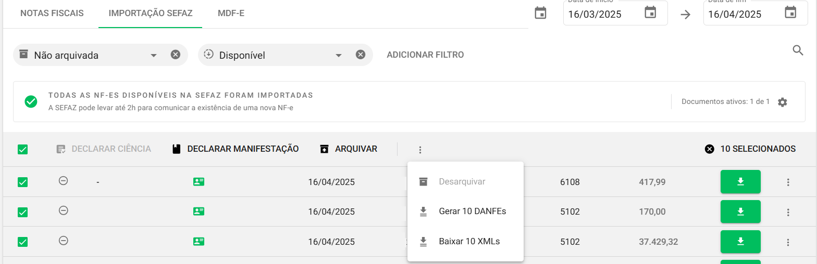Open document settings gear icon
Viewport: 817px width, 264px height.
pyautogui.click(x=782, y=102)
